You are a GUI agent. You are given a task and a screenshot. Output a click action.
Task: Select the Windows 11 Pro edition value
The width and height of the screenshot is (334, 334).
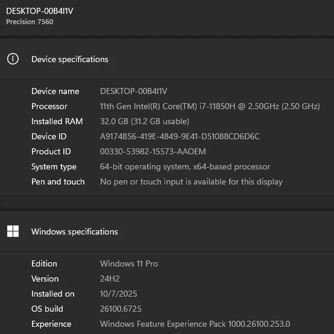[129, 263]
